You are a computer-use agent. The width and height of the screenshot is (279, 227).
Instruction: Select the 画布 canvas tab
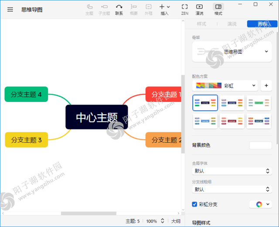click(262, 24)
